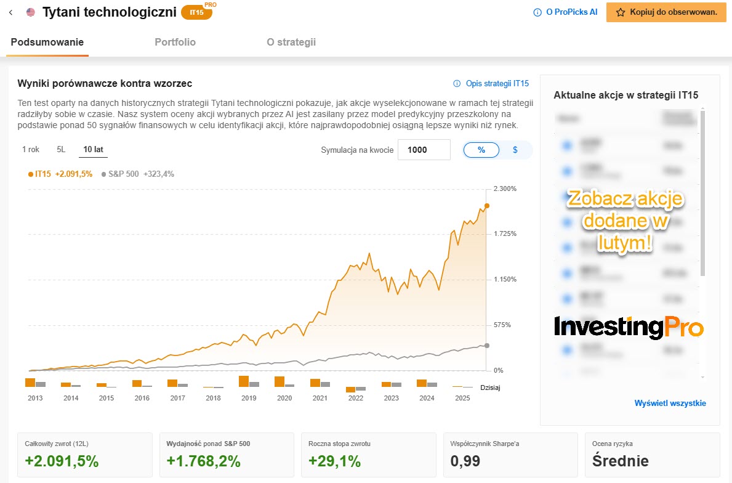This screenshot has width=732, height=483.
Task: Open the O strategii tab
Action: coord(291,42)
